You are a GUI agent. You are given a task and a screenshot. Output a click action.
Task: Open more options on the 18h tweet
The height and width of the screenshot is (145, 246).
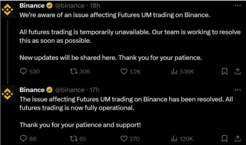pyautogui.click(x=238, y=5)
